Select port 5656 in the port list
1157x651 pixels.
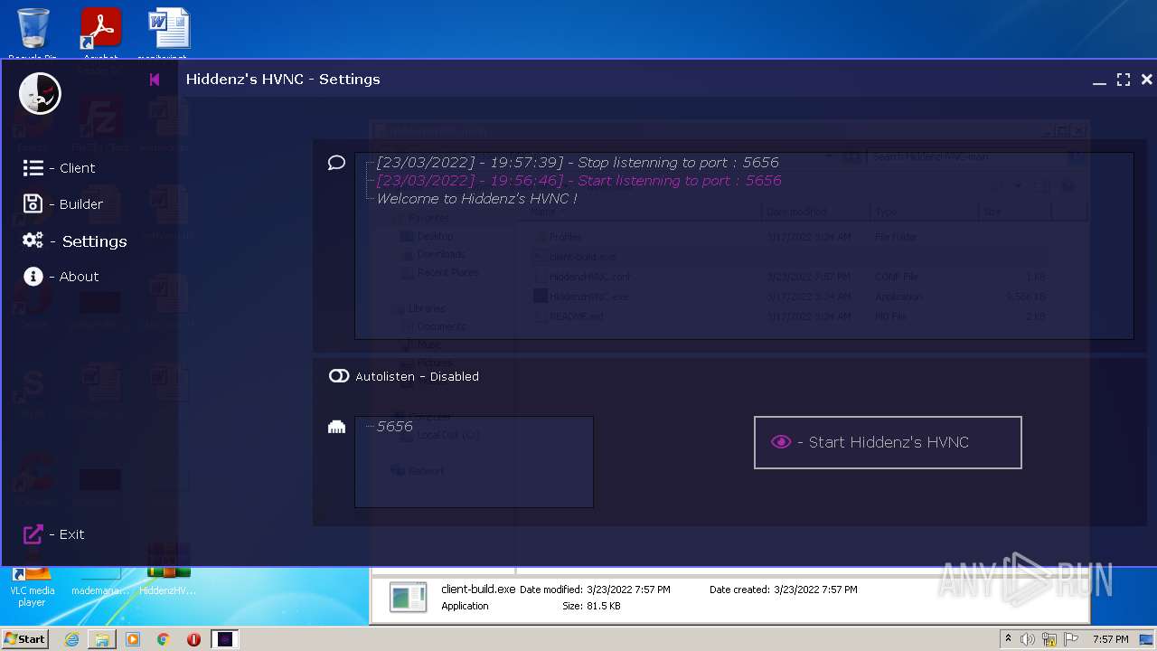click(395, 427)
